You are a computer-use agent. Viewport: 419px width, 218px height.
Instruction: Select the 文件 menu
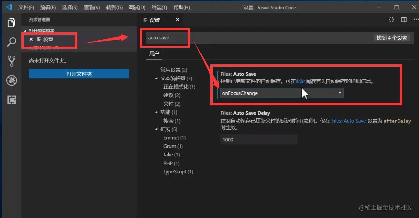tap(26, 7)
